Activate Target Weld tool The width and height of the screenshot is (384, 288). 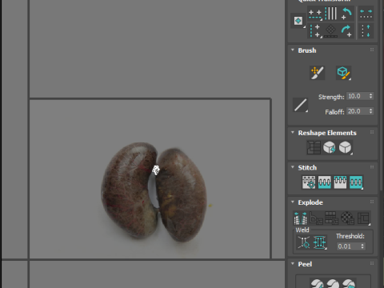(x=304, y=242)
